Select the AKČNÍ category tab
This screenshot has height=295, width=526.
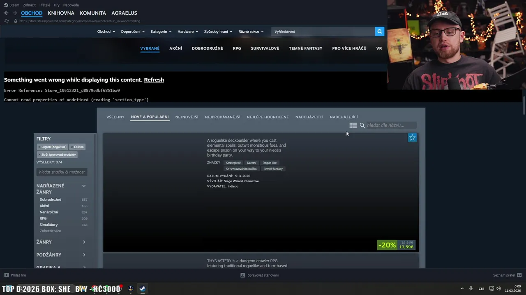(175, 48)
